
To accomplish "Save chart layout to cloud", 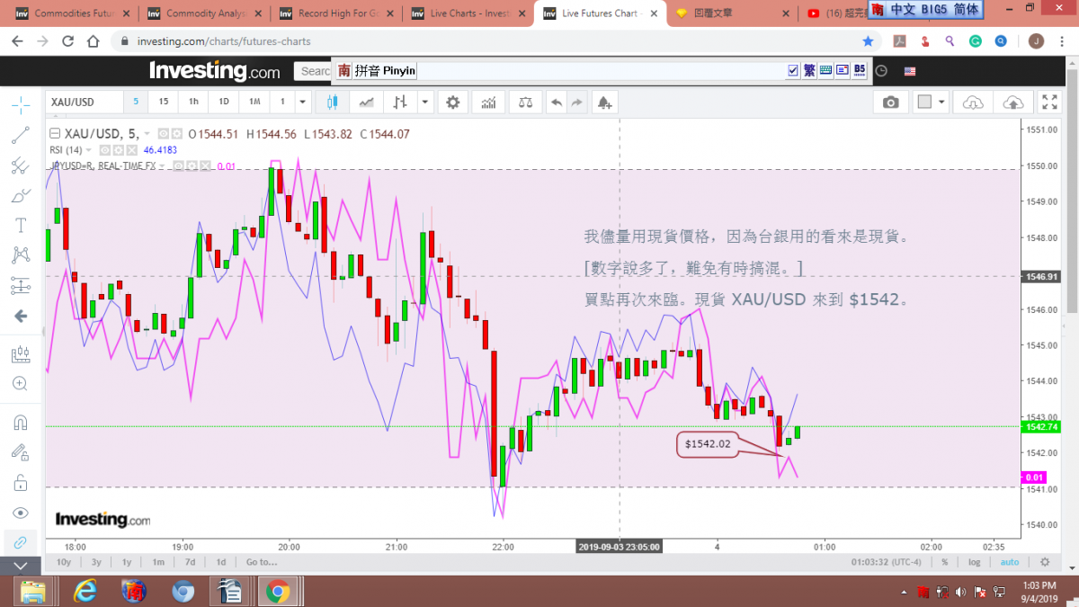I will pyautogui.click(x=1012, y=103).
